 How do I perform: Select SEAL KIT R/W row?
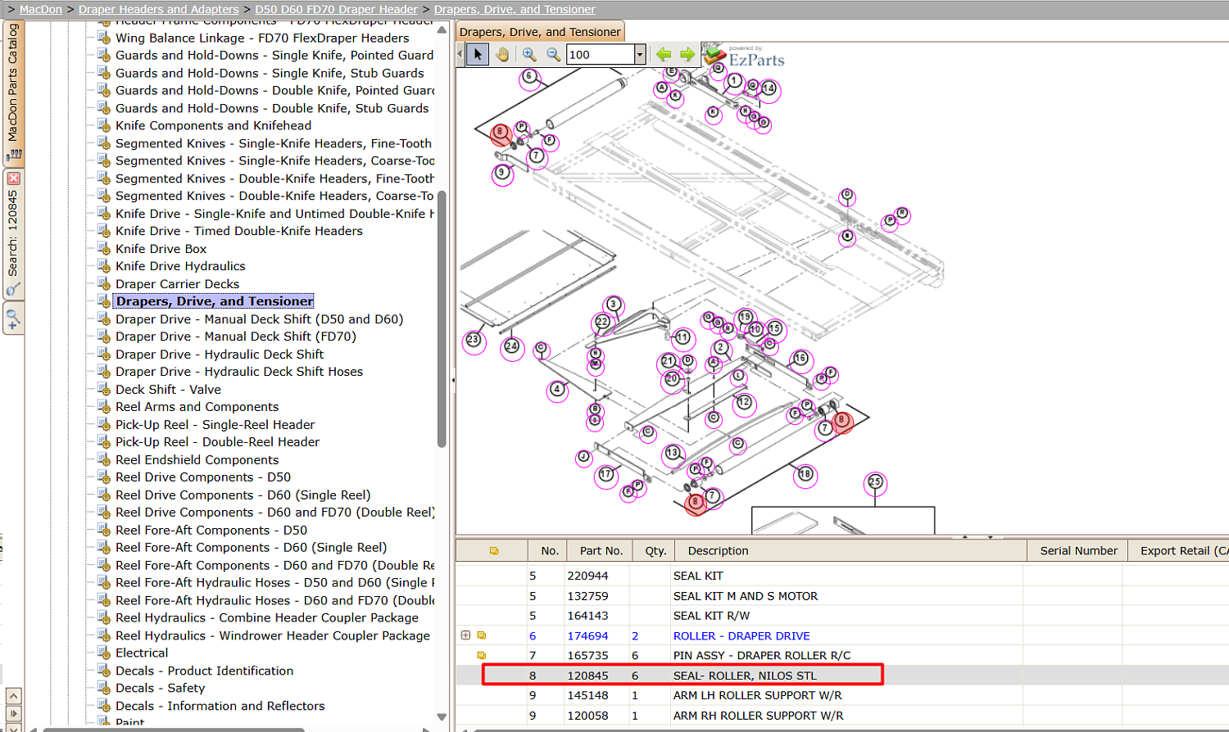pyautogui.click(x=842, y=616)
